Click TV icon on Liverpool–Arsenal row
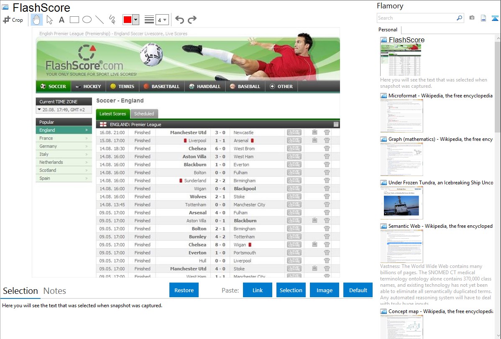 [315, 140]
